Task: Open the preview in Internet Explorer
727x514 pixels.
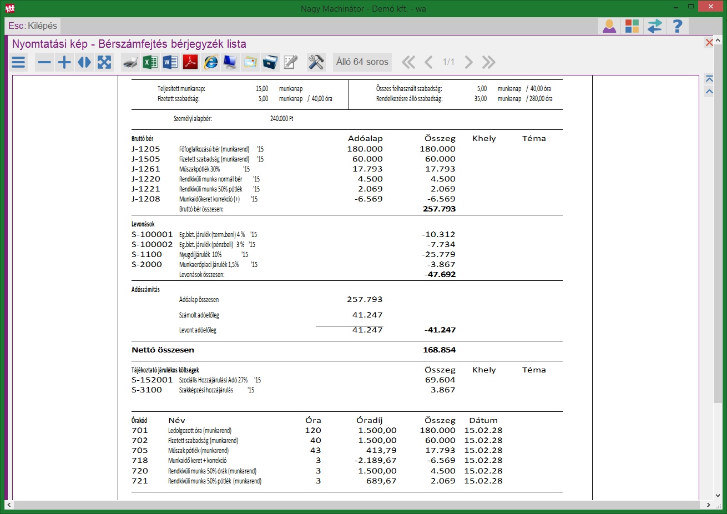Action: click(210, 62)
